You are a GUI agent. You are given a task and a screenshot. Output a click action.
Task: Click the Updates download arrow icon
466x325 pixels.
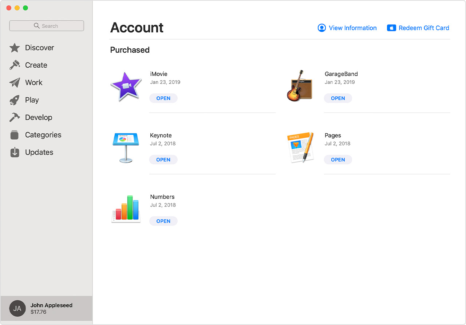tap(15, 152)
